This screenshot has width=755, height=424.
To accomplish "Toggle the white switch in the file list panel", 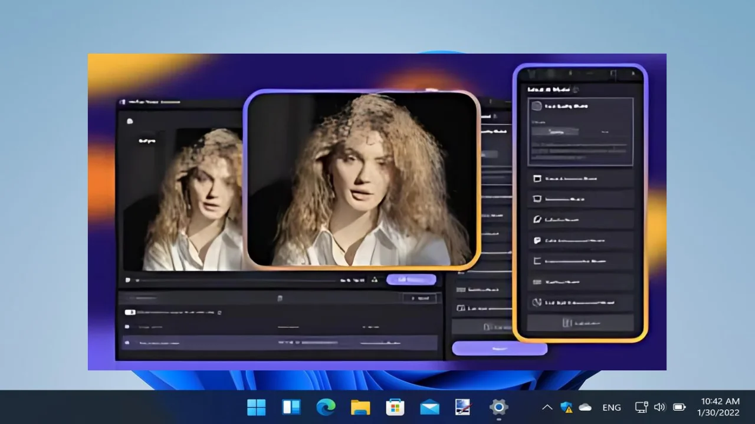I will (130, 312).
